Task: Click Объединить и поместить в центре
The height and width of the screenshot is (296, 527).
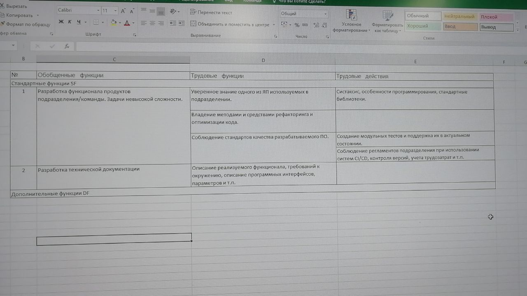Action: [230, 24]
